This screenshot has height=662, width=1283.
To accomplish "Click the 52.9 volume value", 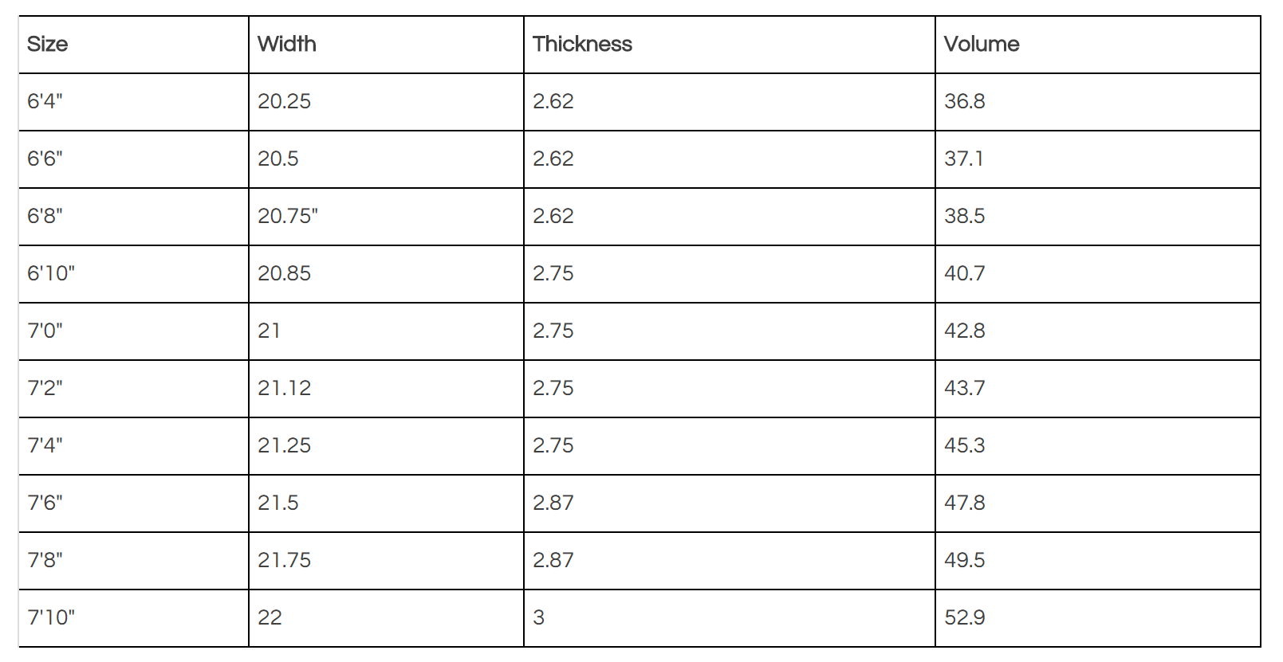I will (965, 617).
